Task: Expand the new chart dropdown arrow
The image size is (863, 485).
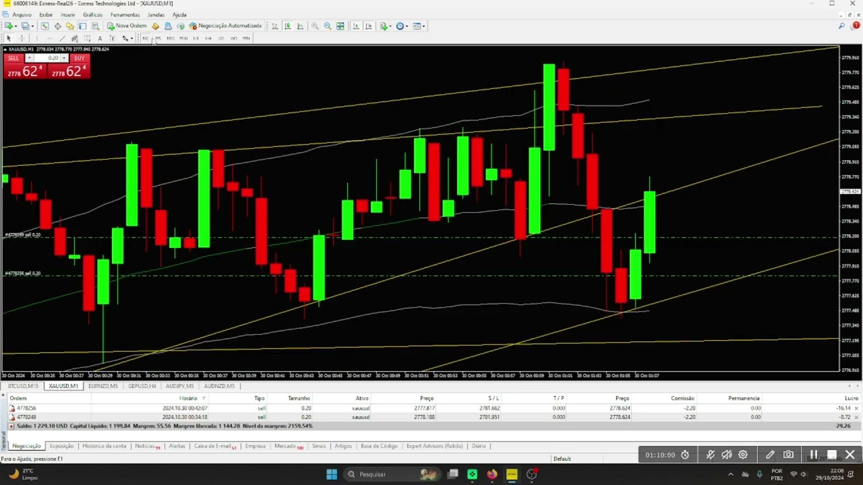Action: [16, 26]
